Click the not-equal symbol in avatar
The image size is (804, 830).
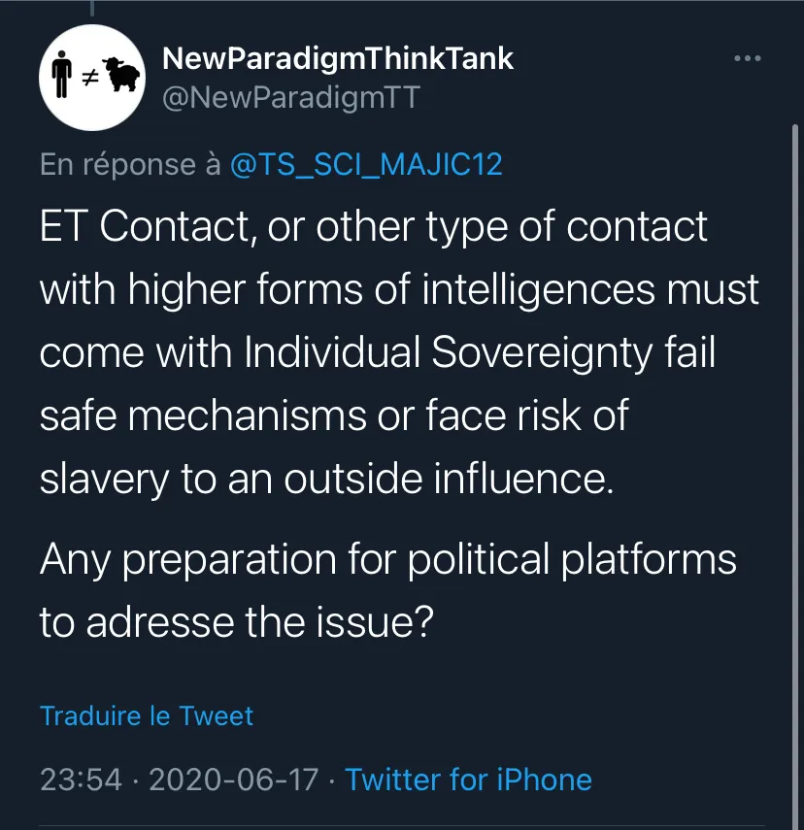click(90, 79)
